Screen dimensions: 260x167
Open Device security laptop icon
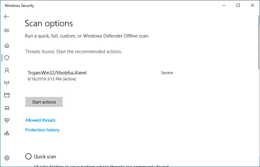(7, 108)
